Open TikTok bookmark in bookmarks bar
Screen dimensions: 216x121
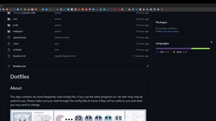pos(97,9)
